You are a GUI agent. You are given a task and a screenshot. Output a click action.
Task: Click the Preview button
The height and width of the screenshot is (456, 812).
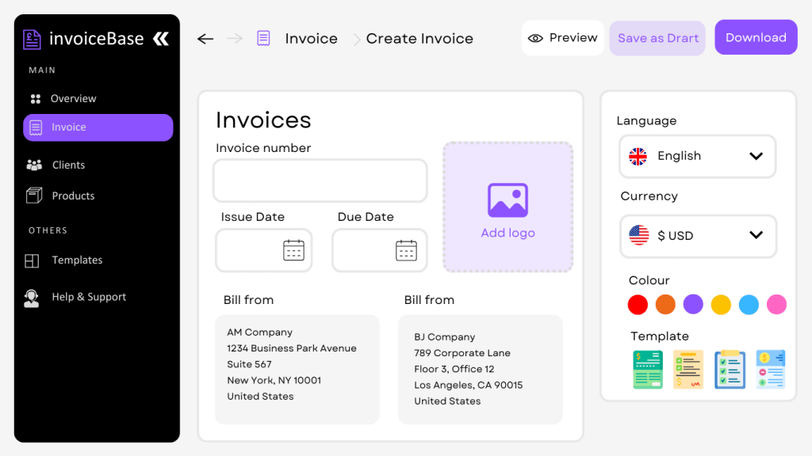[x=563, y=38]
